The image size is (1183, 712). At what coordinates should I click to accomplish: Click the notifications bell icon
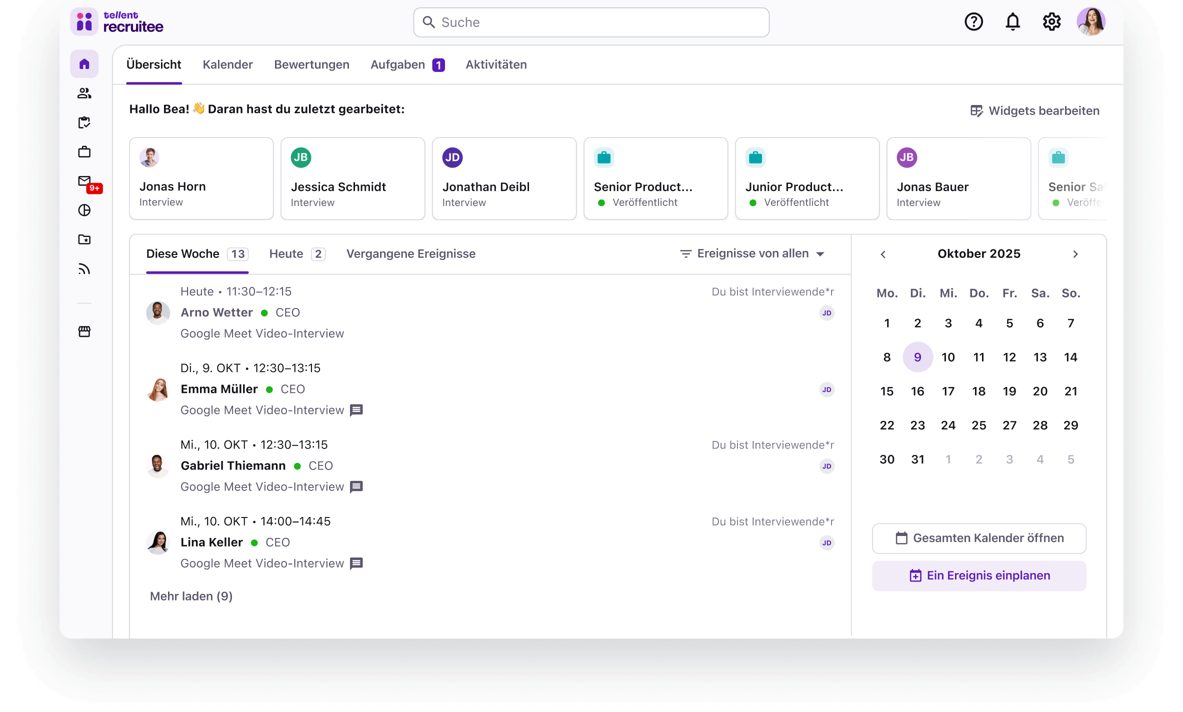pyautogui.click(x=1012, y=22)
